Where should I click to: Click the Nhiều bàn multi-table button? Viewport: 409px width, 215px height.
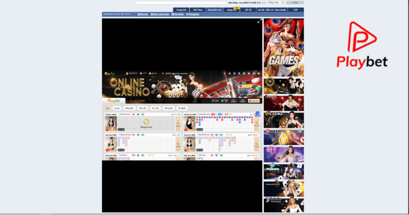(x=254, y=101)
